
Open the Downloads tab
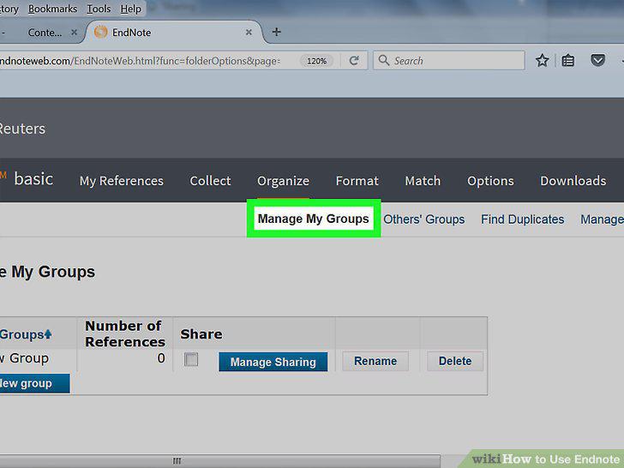pos(573,181)
